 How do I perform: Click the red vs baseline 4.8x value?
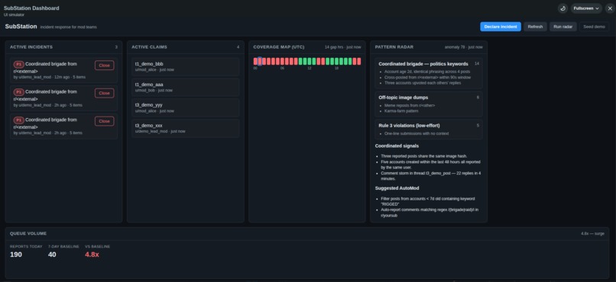pos(92,255)
